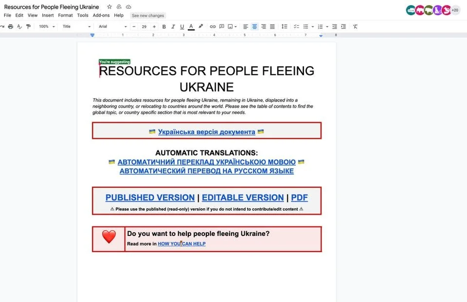The image size is (467, 302).
Task: Toggle bold formatting
Action: coord(164,26)
